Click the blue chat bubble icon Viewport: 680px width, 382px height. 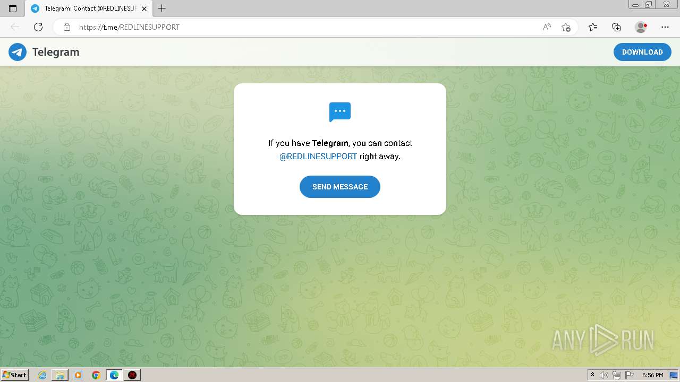point(340,112)
